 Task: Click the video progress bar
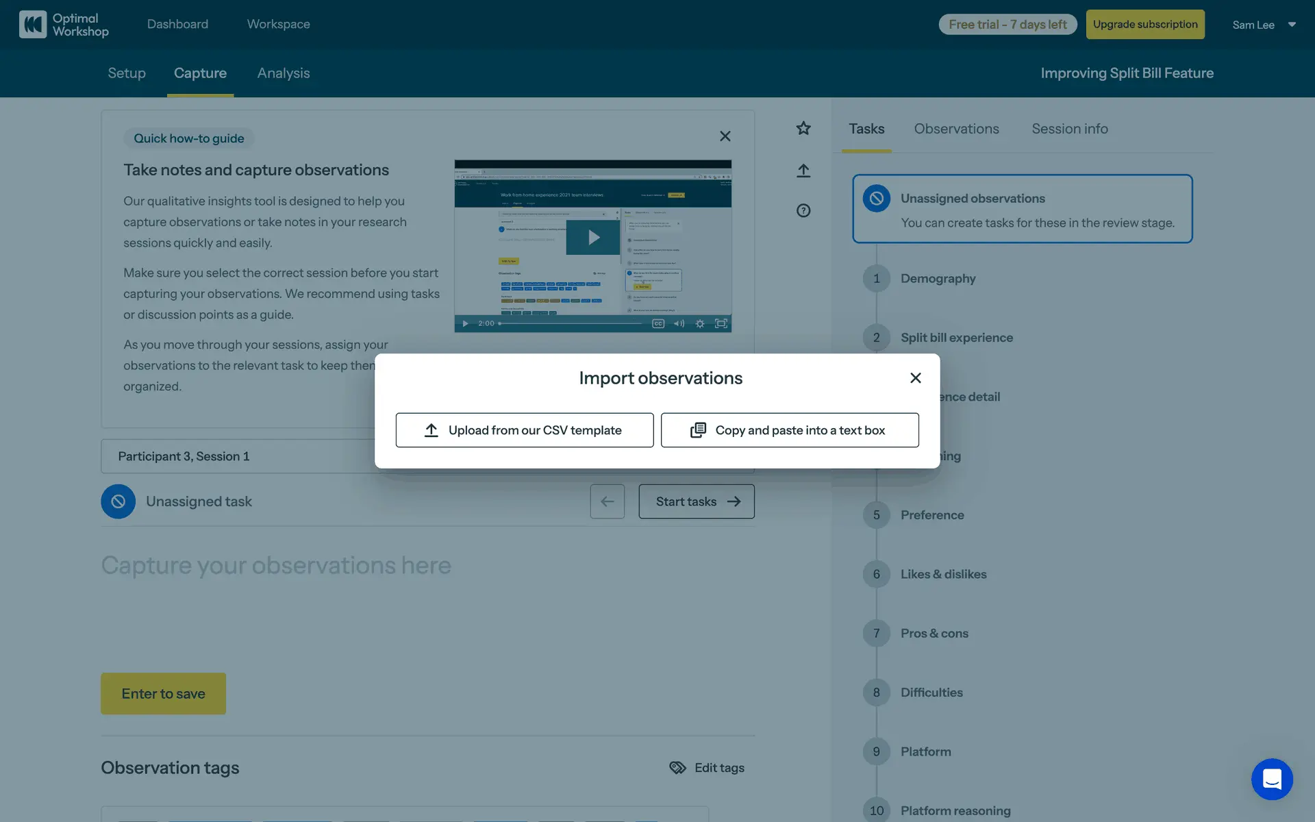572,323
